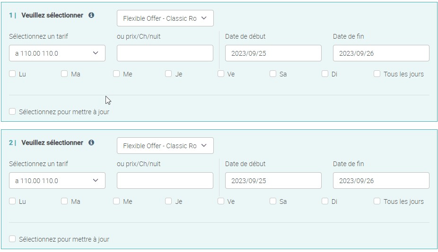Check Sélectionnez pour mettre à jour in section 1
This screenshot has height=252, width=438.
tap(12, 111)
